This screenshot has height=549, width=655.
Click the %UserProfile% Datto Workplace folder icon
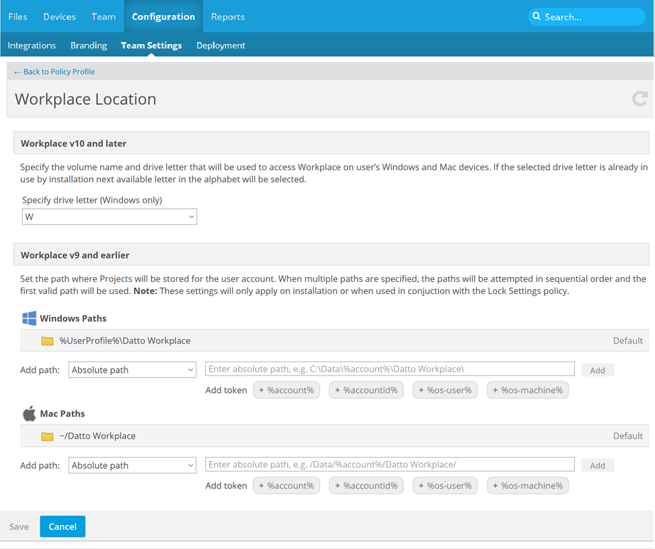47,341
